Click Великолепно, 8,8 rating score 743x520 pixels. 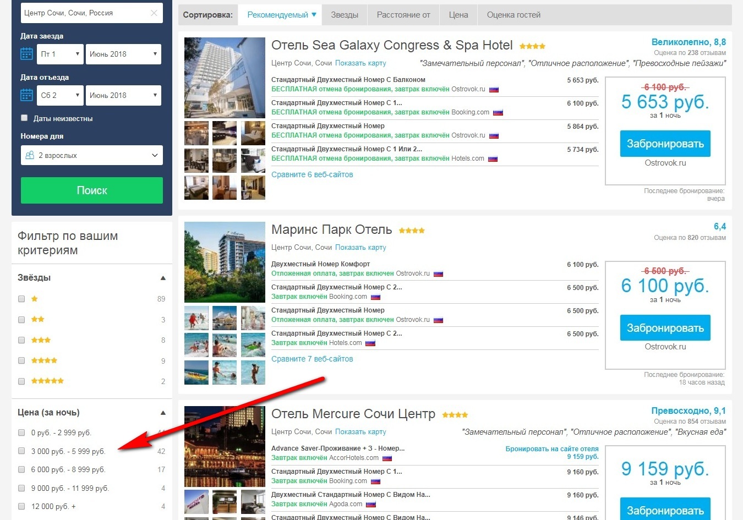tap(689, 42)
